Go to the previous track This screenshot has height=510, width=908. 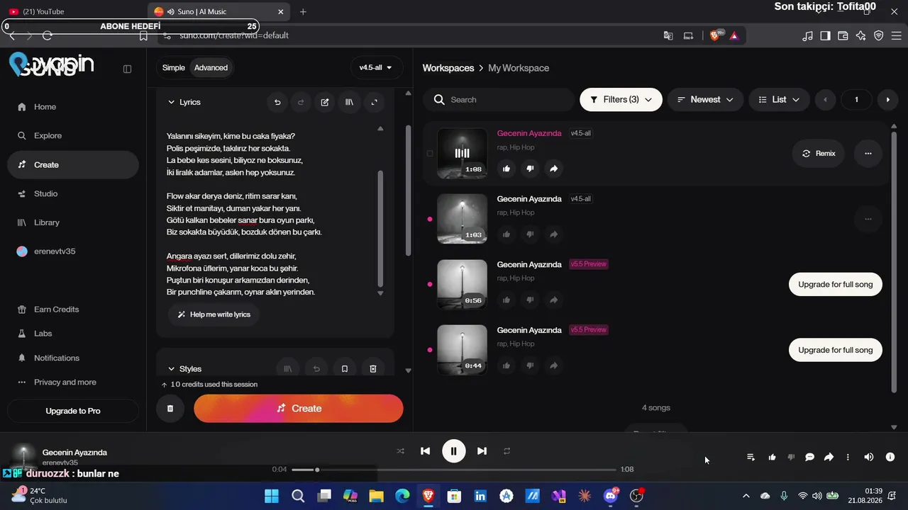point(425,450)
